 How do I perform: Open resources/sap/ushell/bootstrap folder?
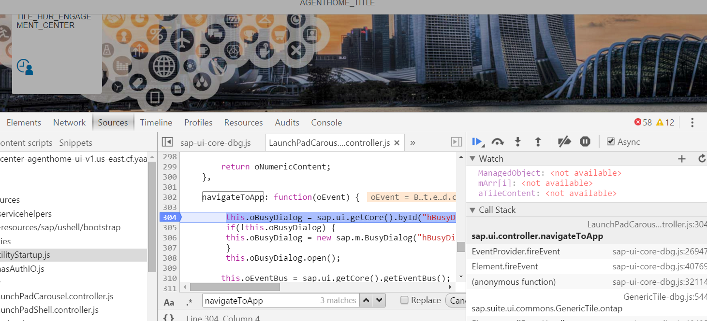60,227
